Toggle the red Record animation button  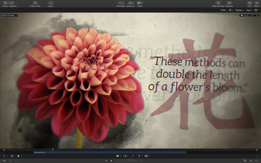point(17,161)
